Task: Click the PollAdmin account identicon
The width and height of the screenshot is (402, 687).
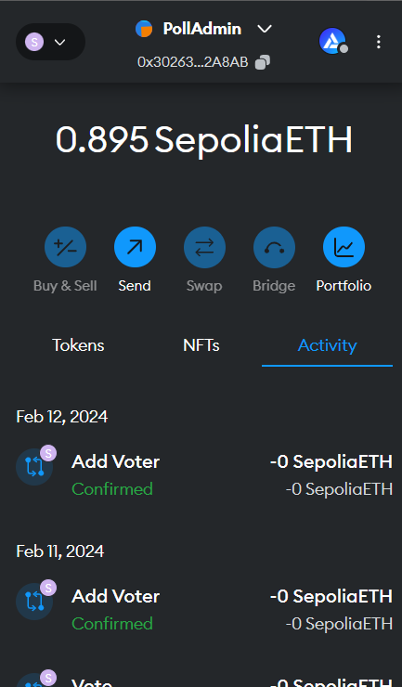Action: (144, 29)
